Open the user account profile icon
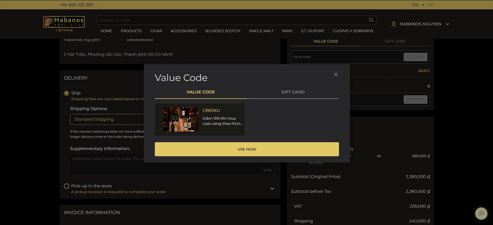This screenshot has height=225, width=493. click(x=394, y=24)
